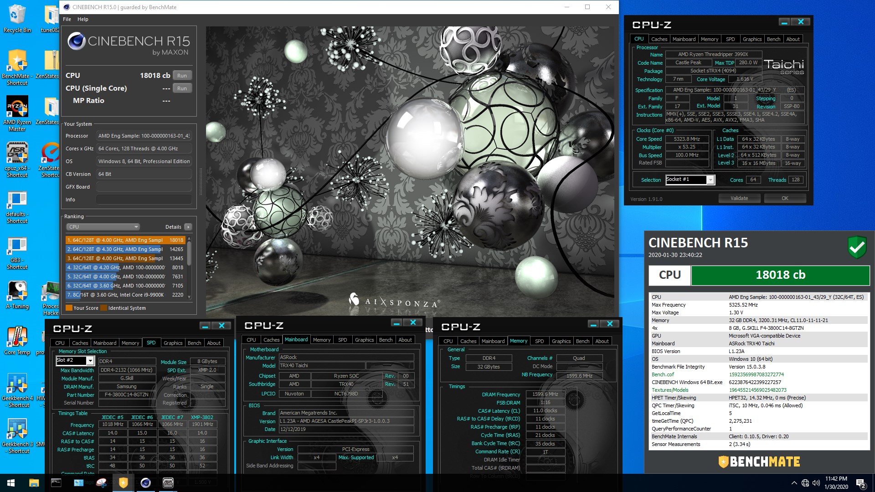The image size is (875, 492).
Task: Click Validate in top-right CPU-Z window
Action: (739, 198)
